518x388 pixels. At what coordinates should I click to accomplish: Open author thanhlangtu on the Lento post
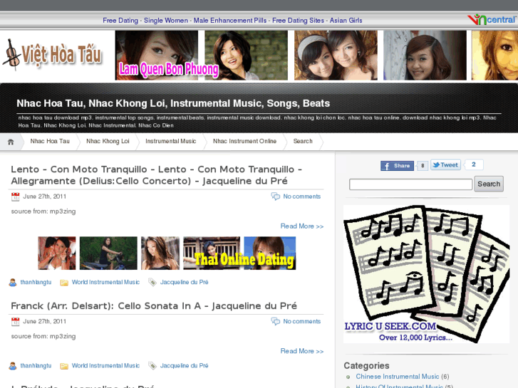[x=36, y=283]
